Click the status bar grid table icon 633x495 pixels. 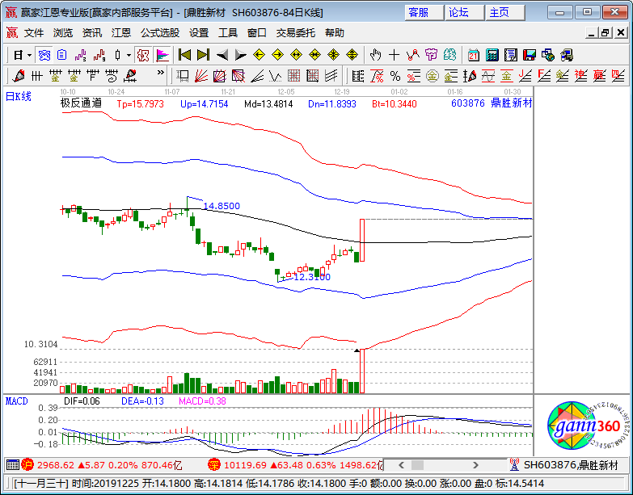tap(12, 465)
